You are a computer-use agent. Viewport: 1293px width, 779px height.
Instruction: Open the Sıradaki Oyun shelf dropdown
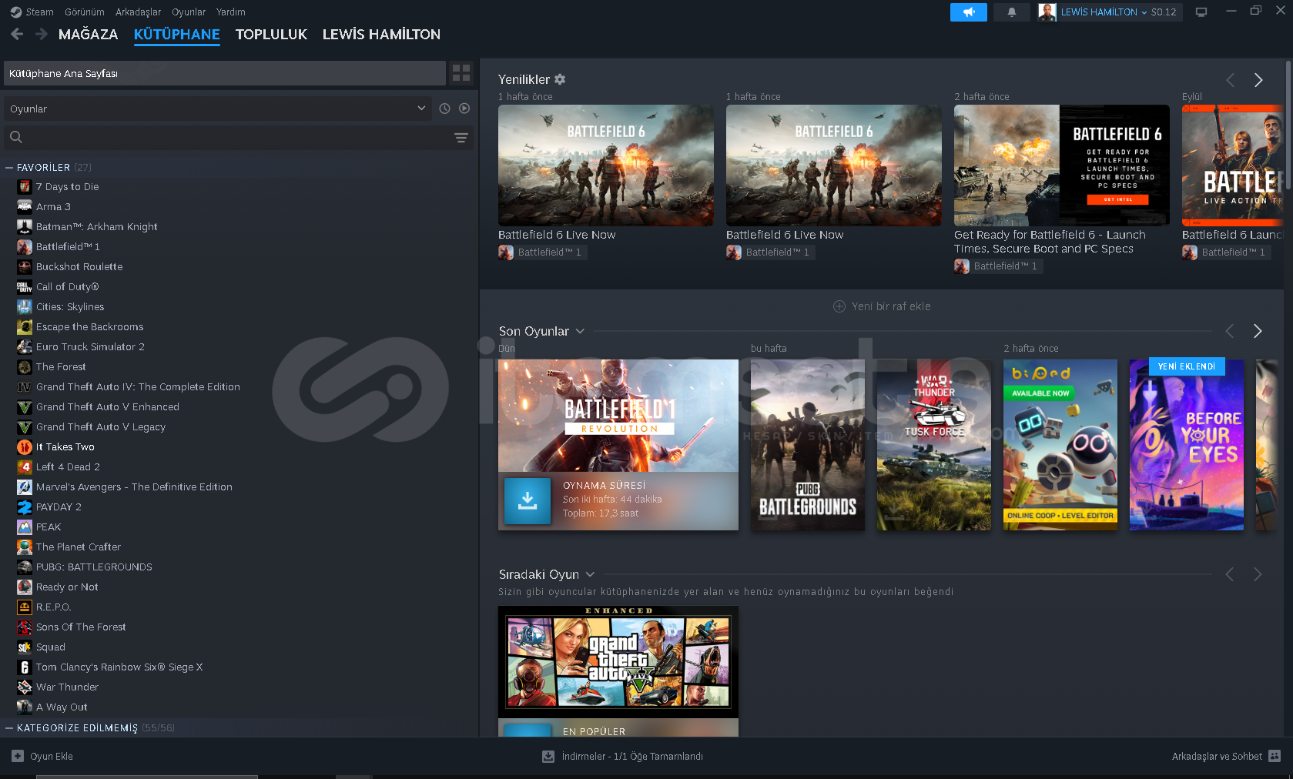point(590,574)
